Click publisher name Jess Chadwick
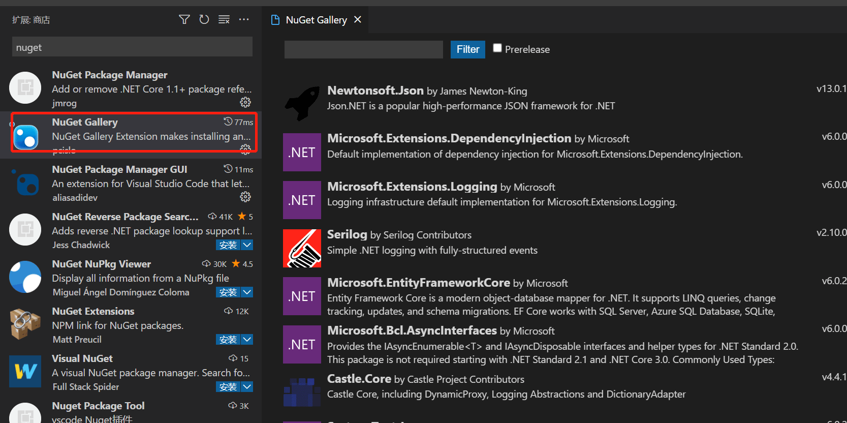The height and width of the screenshot is (423, 847). pos(81,245)
